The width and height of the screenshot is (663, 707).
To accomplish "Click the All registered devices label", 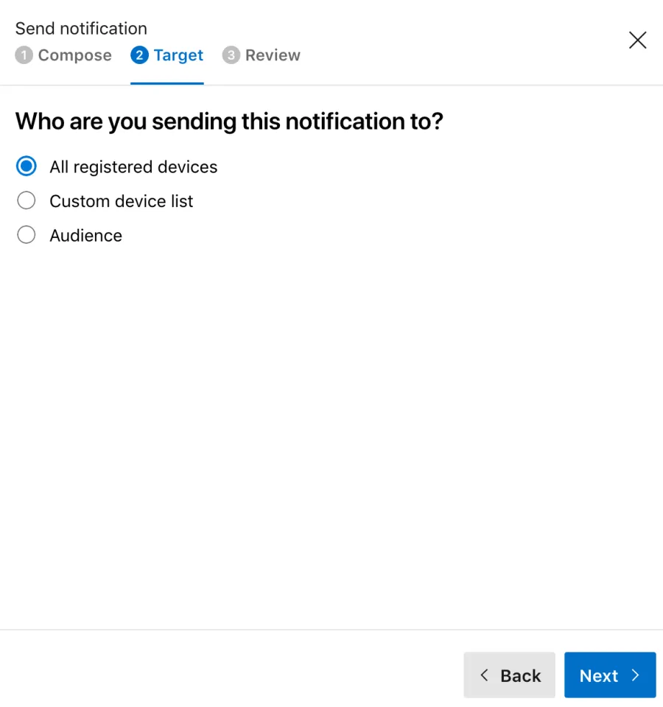I will pos(133,167).
